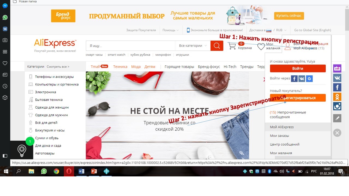Open the Мода tab
This screenshot has height=196, width=349.
[136, 67]
